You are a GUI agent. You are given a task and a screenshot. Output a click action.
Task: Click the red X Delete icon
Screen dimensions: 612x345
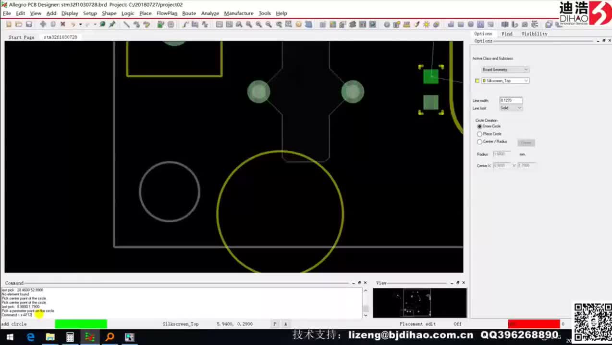62,24
